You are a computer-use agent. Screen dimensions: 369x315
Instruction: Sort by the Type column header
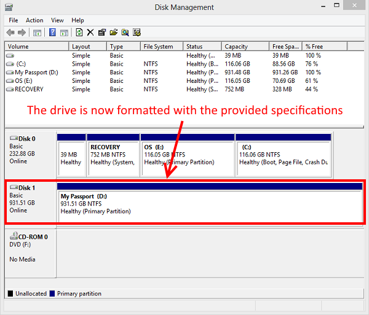pos(124,47)
